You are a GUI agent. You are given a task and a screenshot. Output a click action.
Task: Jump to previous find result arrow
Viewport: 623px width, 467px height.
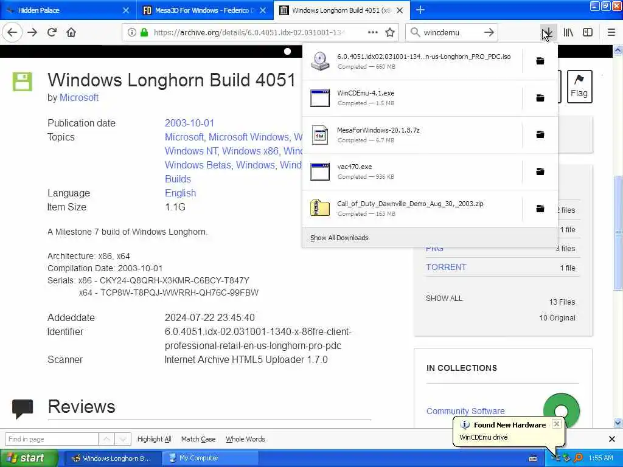pyautogui.click(x=106, y=439)
